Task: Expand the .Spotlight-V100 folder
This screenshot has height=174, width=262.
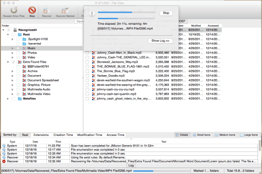Action: point(12,39)
